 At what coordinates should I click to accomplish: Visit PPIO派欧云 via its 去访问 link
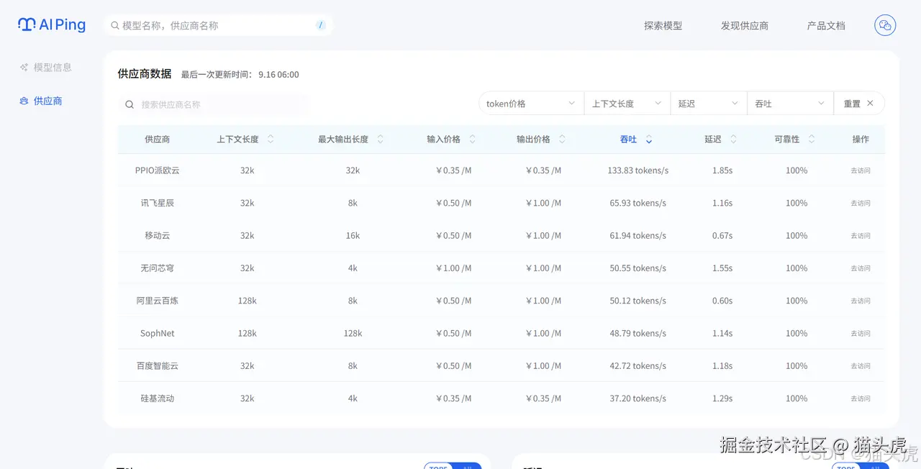click(x=861, y=170)
